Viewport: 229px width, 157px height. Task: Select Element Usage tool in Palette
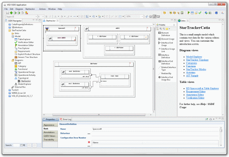(166, 39)
